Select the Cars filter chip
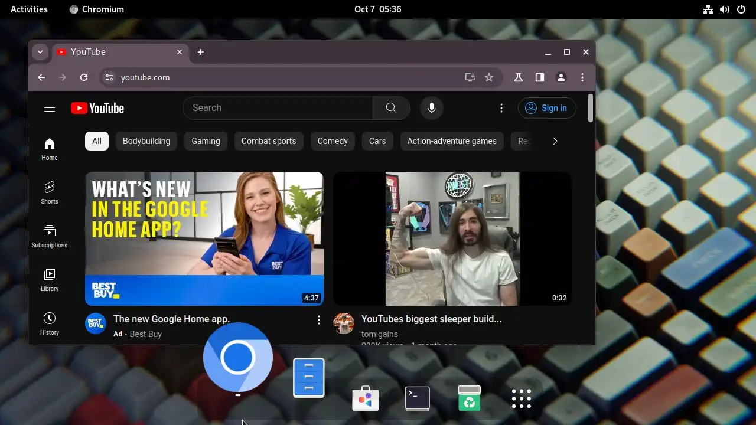The height and width of the screenshot is (425, 756). (x=377, y=141)
